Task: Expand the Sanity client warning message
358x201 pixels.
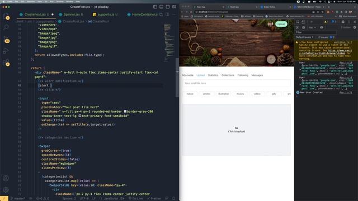Action: click(300, 42)
